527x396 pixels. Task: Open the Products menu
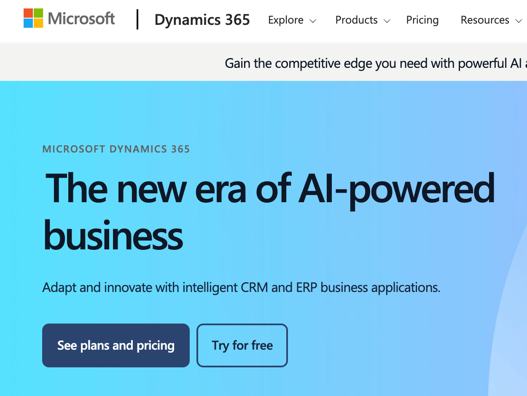[x=356, y=20]
